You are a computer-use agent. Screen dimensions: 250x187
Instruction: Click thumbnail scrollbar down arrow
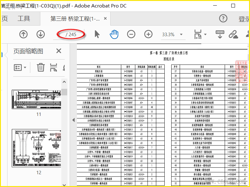(64, 185)
